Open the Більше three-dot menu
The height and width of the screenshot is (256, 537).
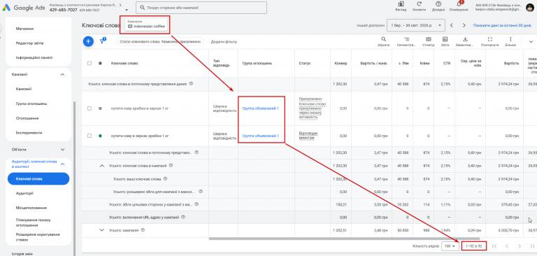point(510,39)
